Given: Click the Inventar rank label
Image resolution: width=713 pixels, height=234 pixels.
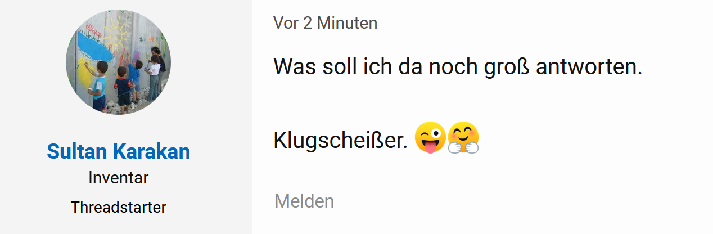Looking at the screenshot, I should tap(119, 178).
